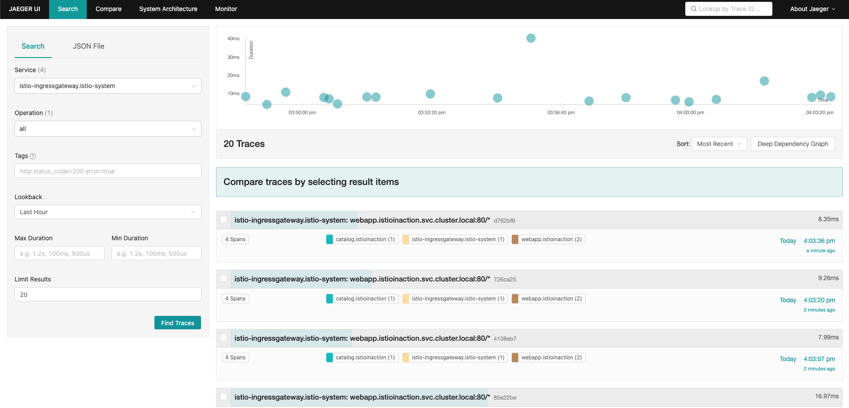Click 4 Spans label in trace 4138eb7
849x408 pixels.
click(235, 358)
